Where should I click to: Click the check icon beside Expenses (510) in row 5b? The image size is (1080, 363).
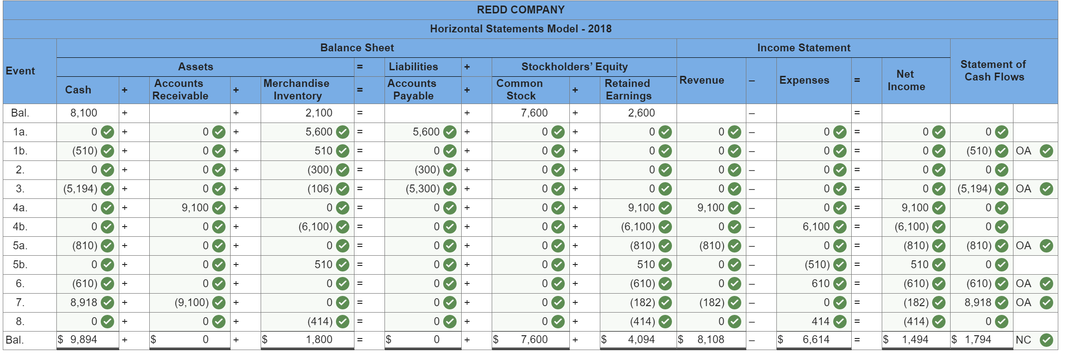(x=840, y=265)
